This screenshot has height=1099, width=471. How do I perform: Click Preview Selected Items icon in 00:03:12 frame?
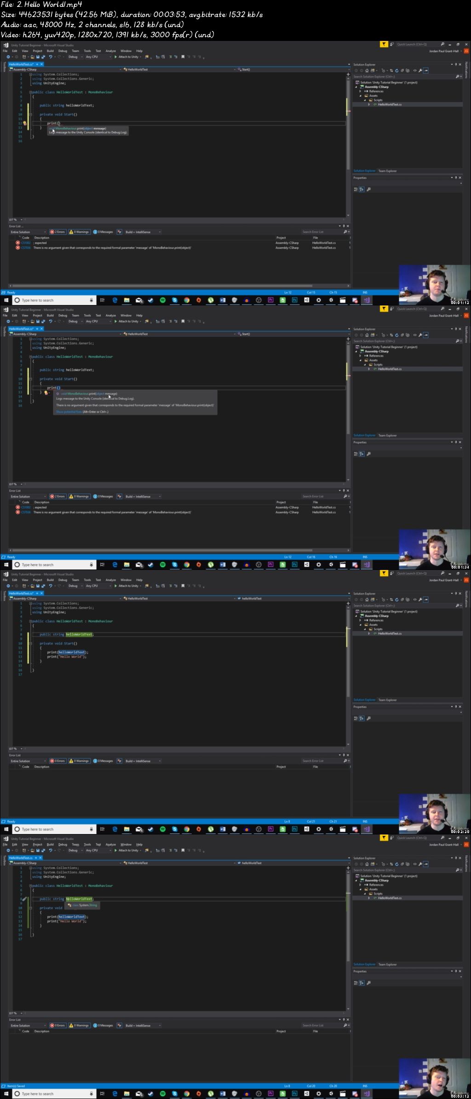click(x=425, y=864)
